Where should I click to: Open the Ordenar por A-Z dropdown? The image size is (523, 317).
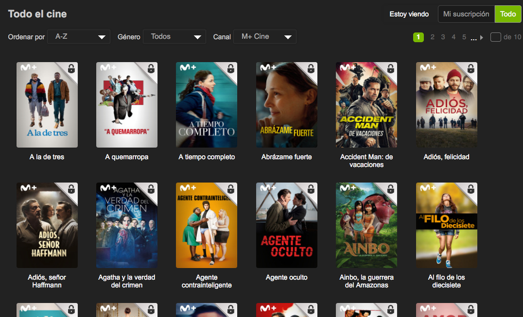click(79, 37)
